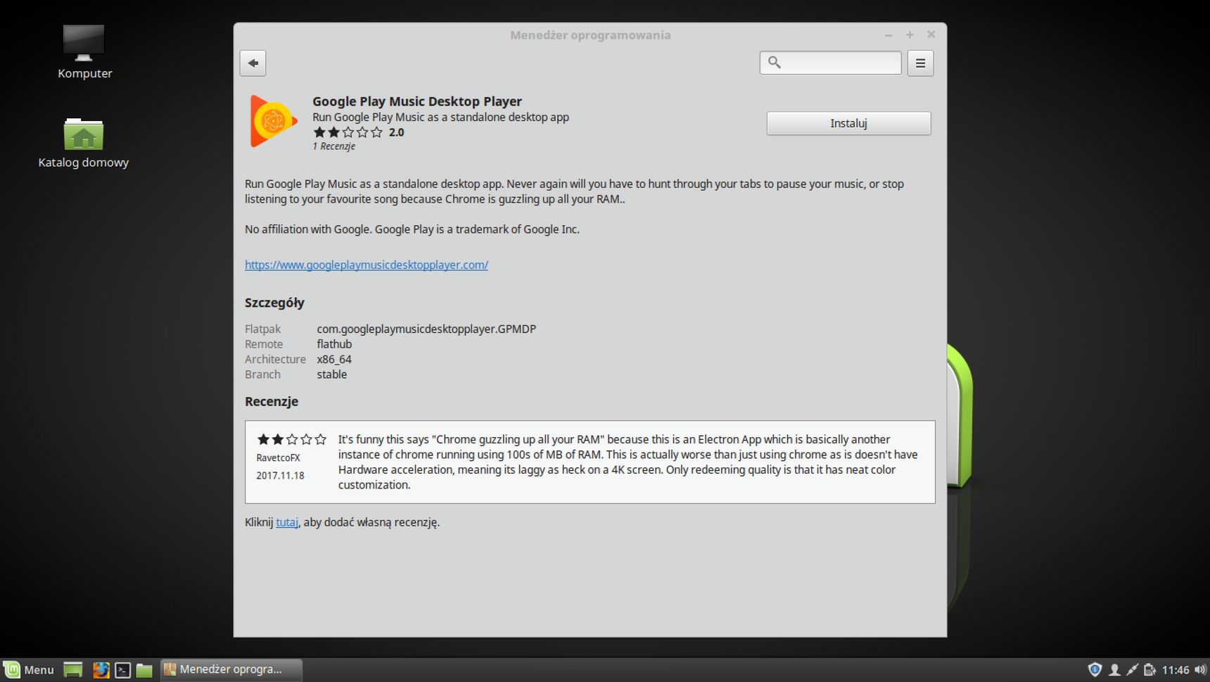
Task: Open the Linux Mint Menu button
Action: click(x=29, y=669)
